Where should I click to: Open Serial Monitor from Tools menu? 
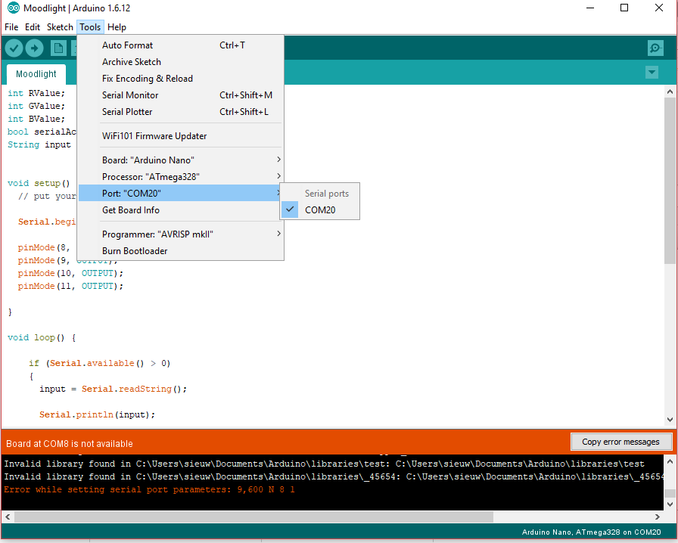click(181, 95)
